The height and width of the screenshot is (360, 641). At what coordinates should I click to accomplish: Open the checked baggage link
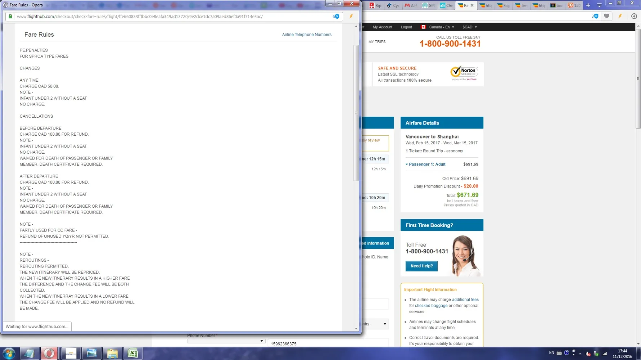[x=431, y=306]
